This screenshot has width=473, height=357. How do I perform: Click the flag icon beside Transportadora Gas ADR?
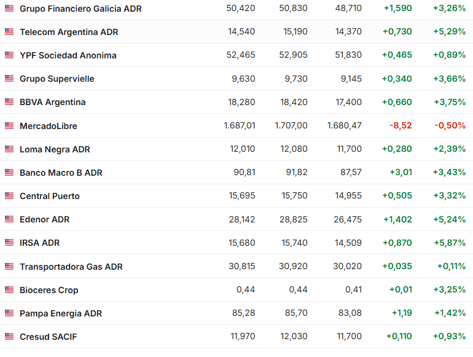pyautogui.click(x=9, y=267)
